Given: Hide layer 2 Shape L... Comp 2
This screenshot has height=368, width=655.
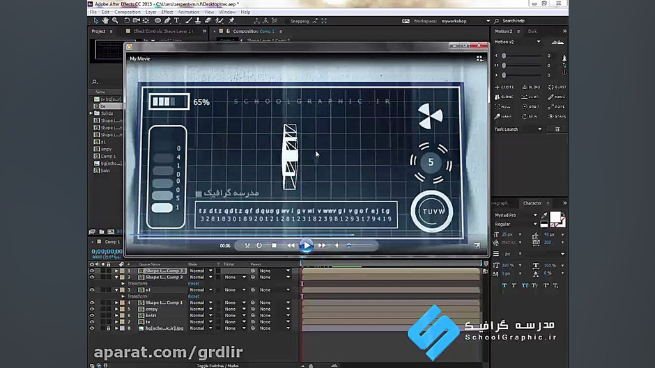Looking at the screenshot, I should click(92, 277).
